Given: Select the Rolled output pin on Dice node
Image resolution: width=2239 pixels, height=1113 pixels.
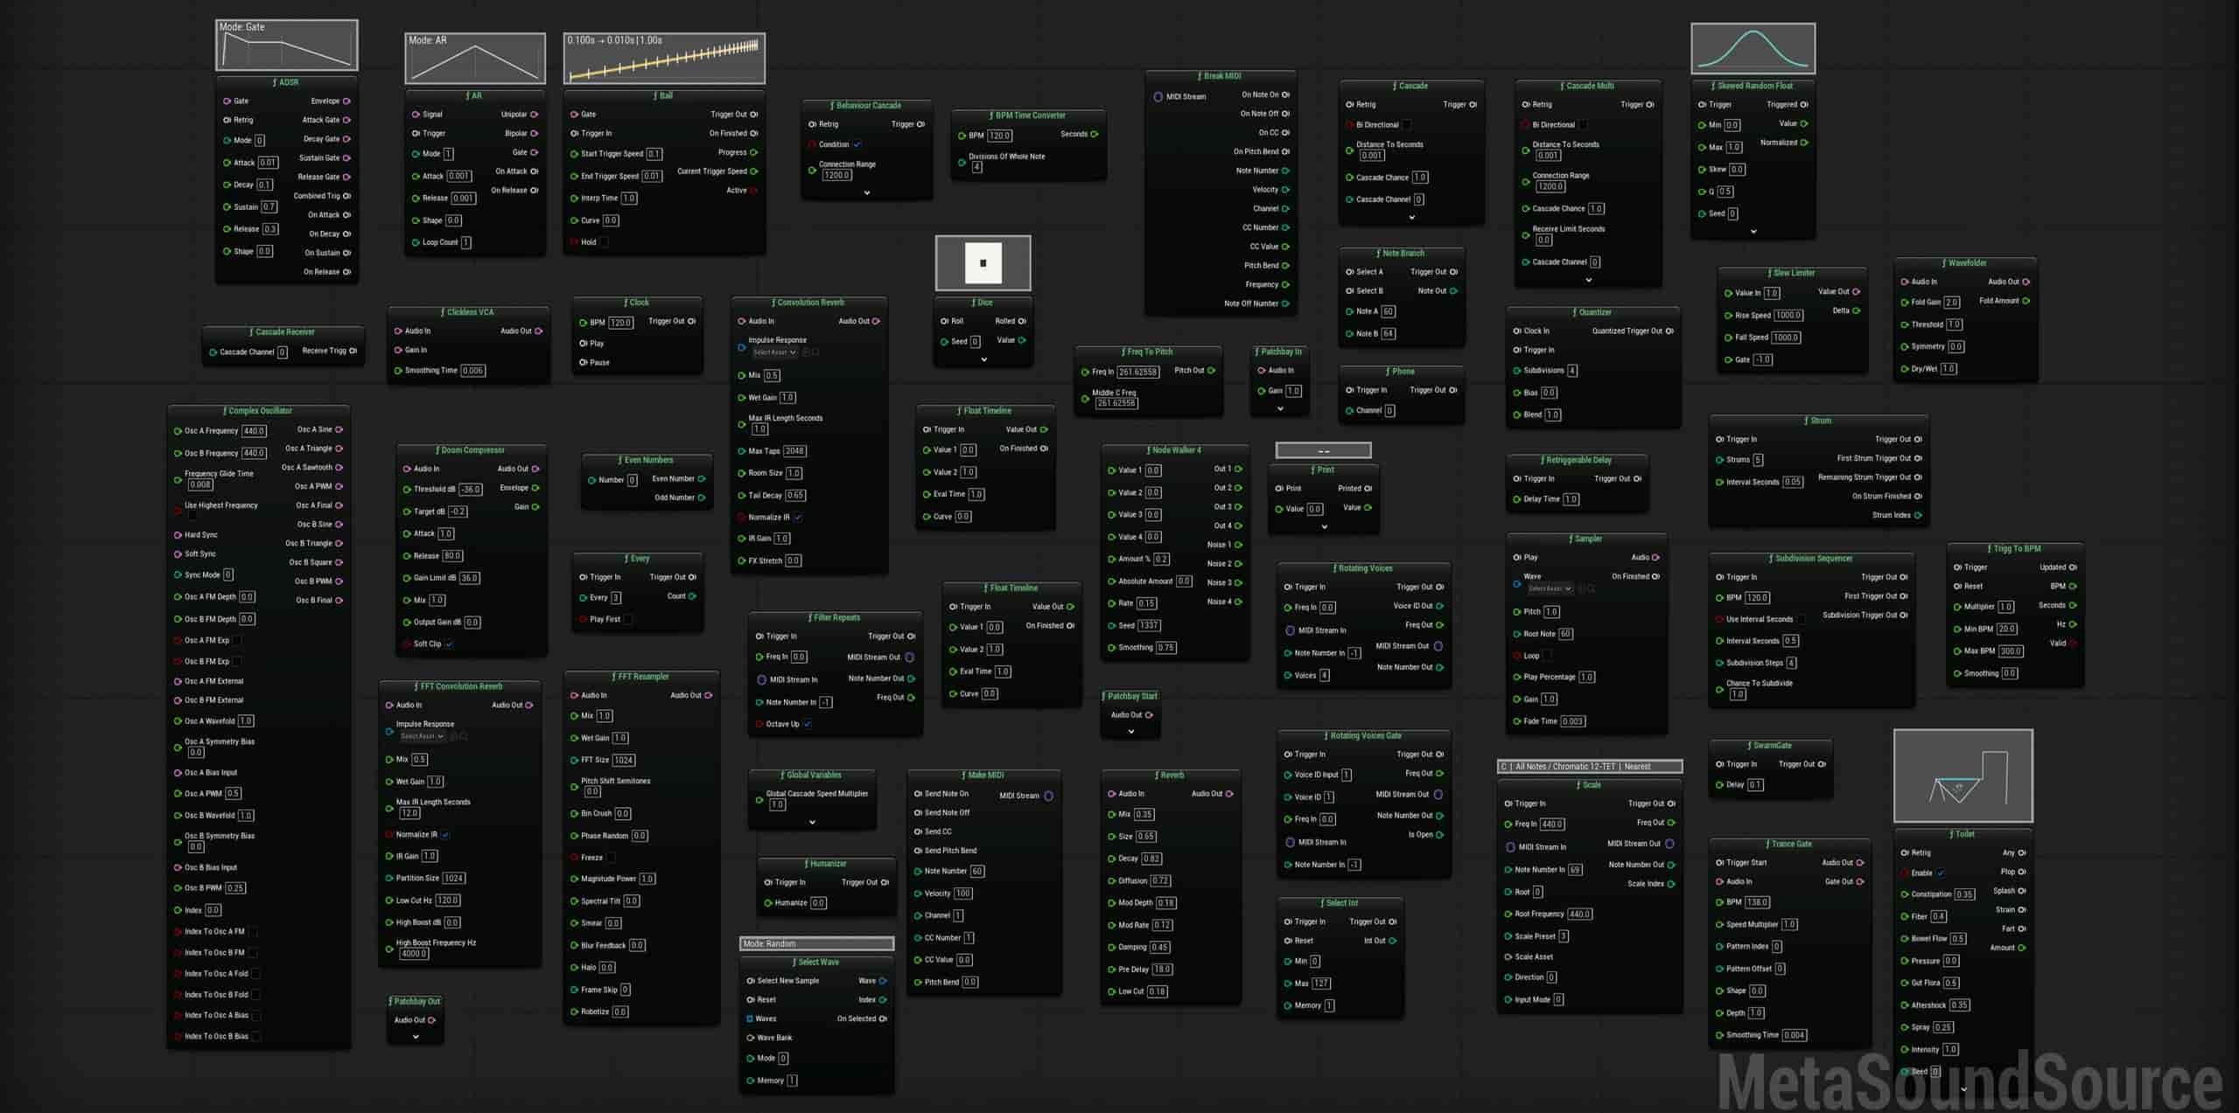Looking at the screenshot, I should pos(1022,322).
